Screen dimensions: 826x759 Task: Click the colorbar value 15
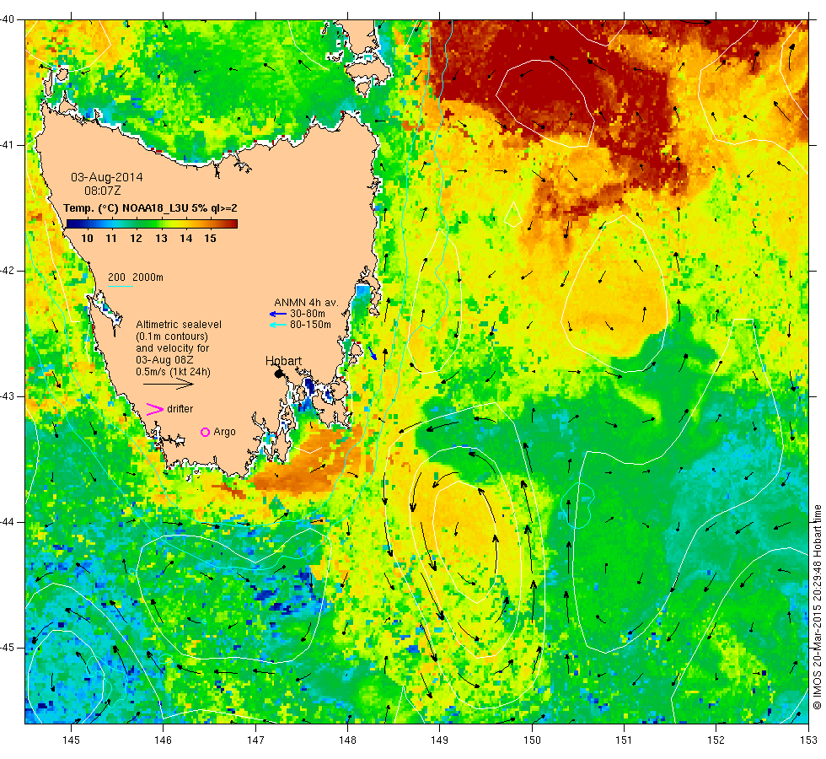[210, 238]
